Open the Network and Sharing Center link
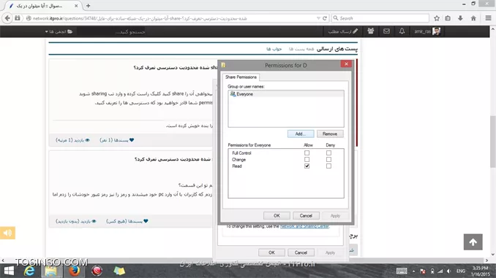Screen dimensions: 496x278 pos(304,226)
